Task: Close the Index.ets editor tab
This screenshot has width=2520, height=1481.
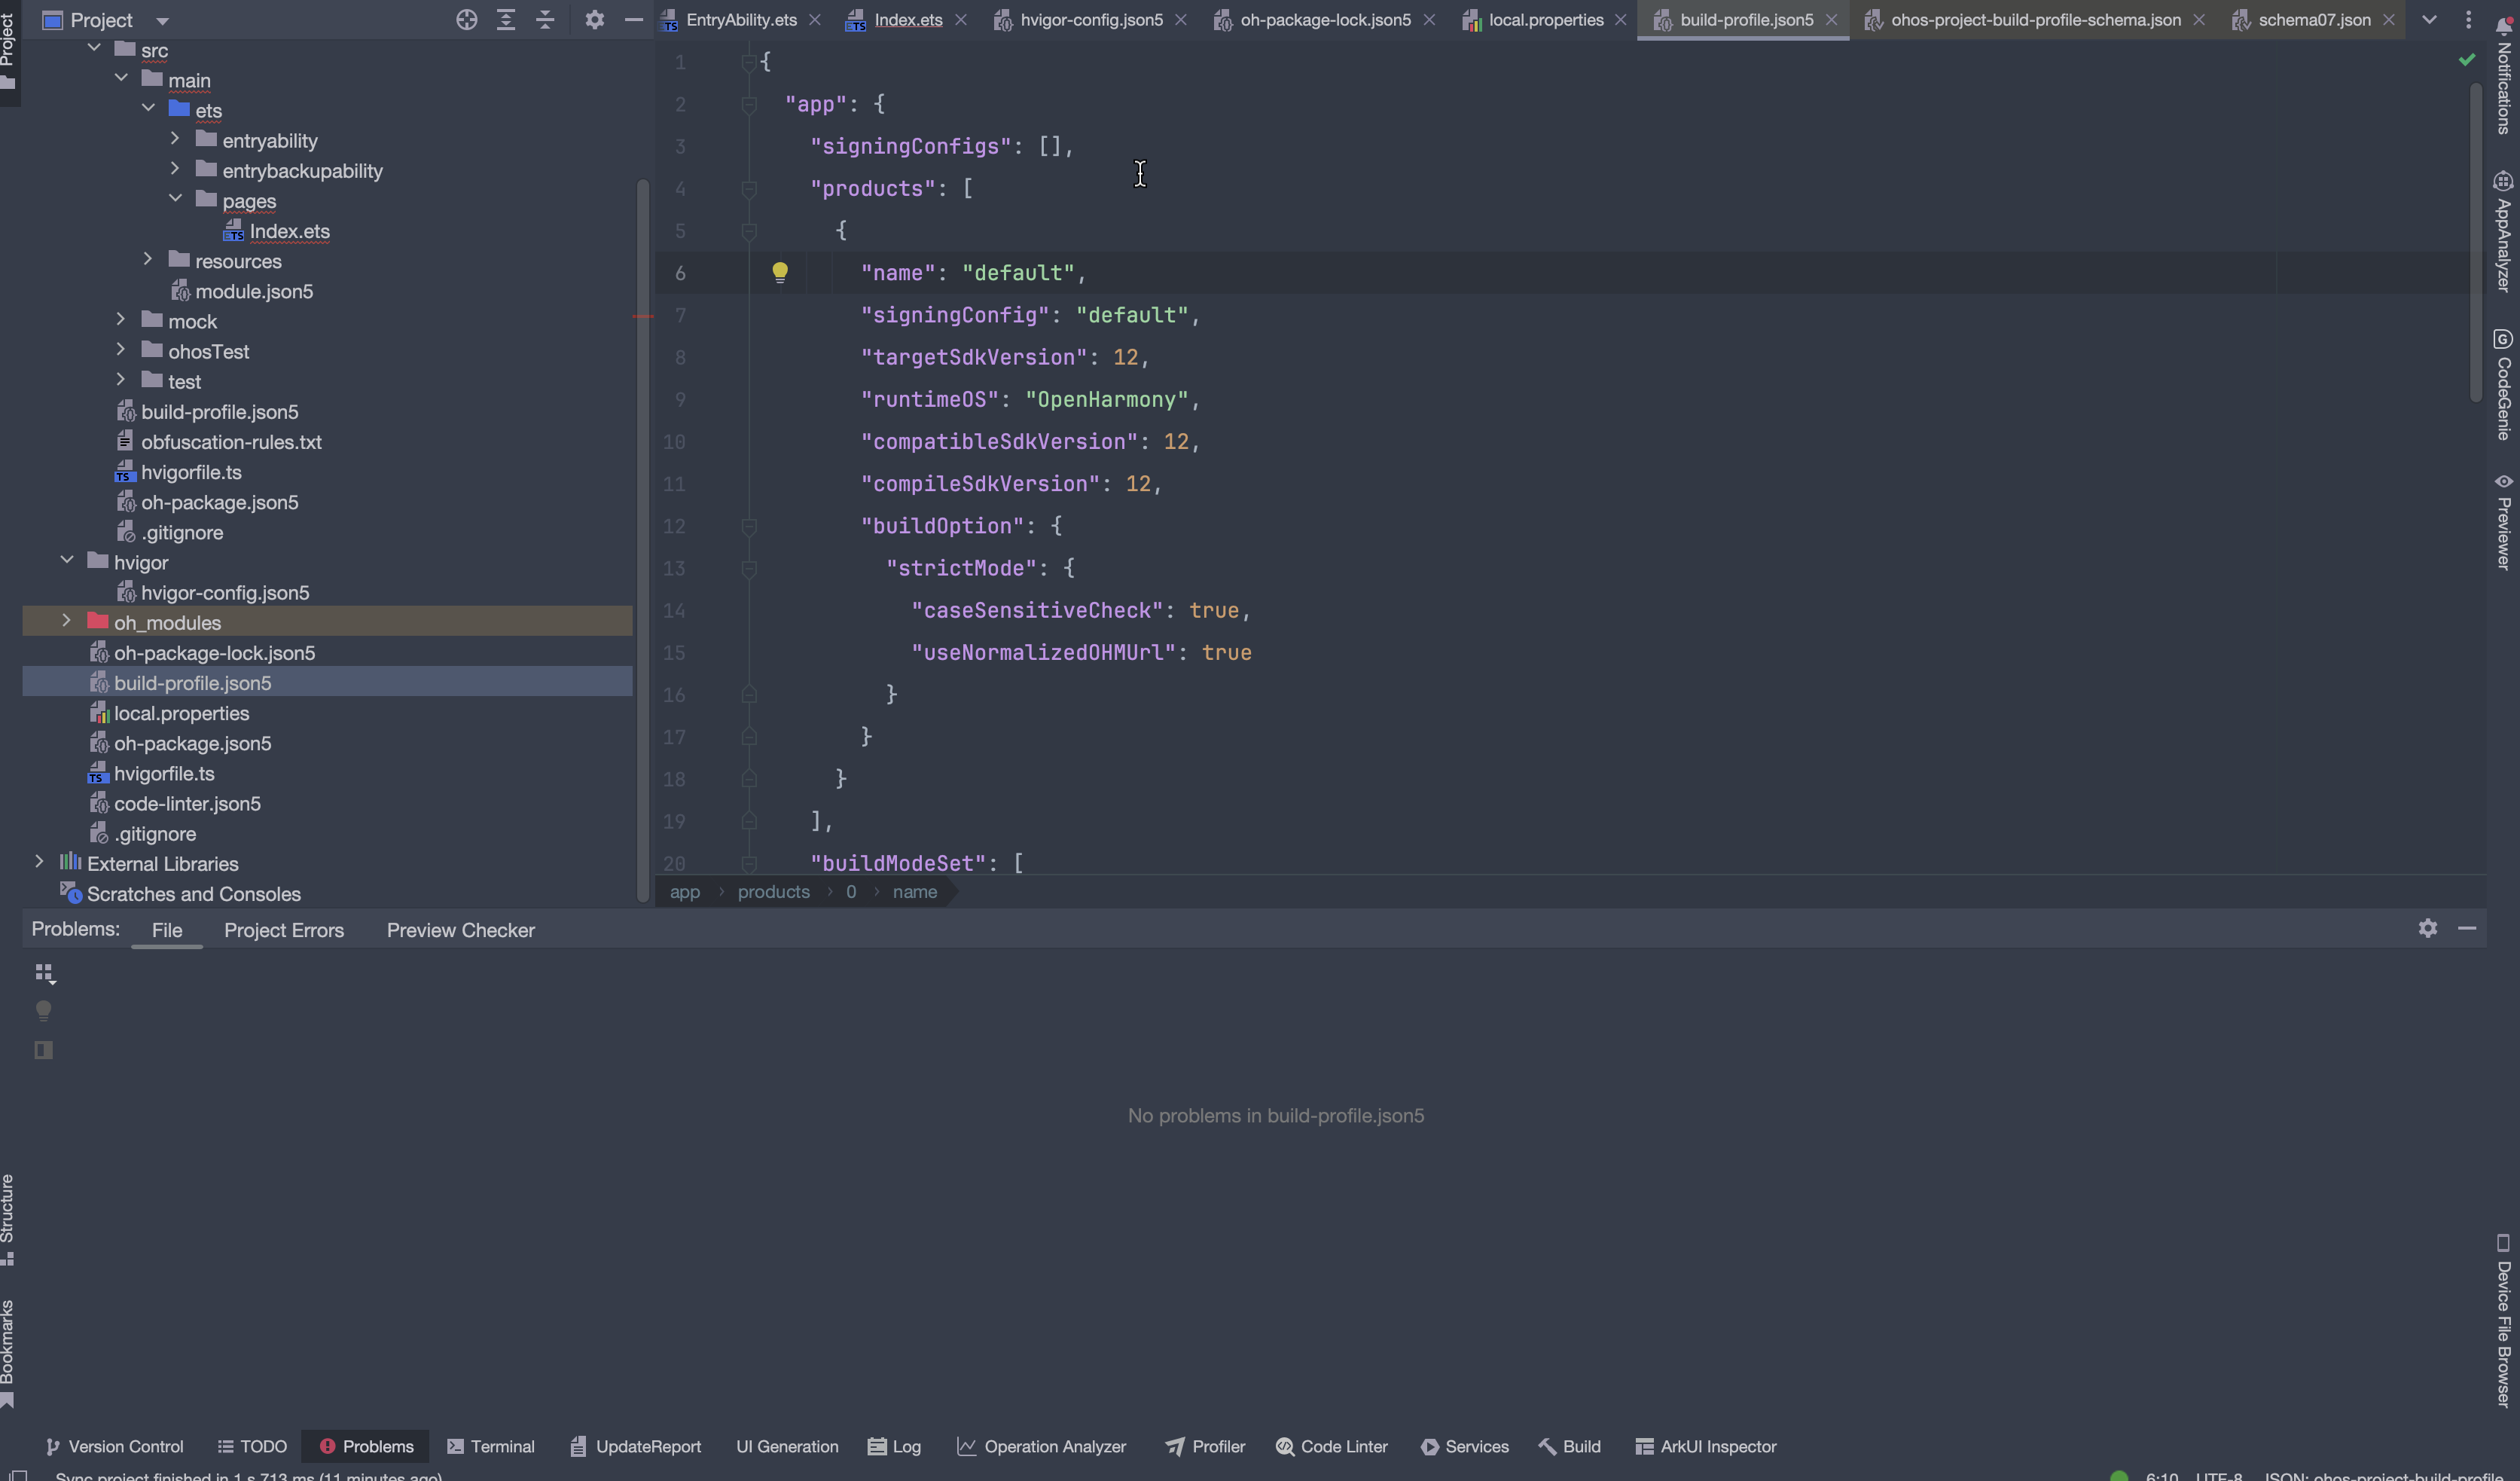Action: tap(961, 20)
